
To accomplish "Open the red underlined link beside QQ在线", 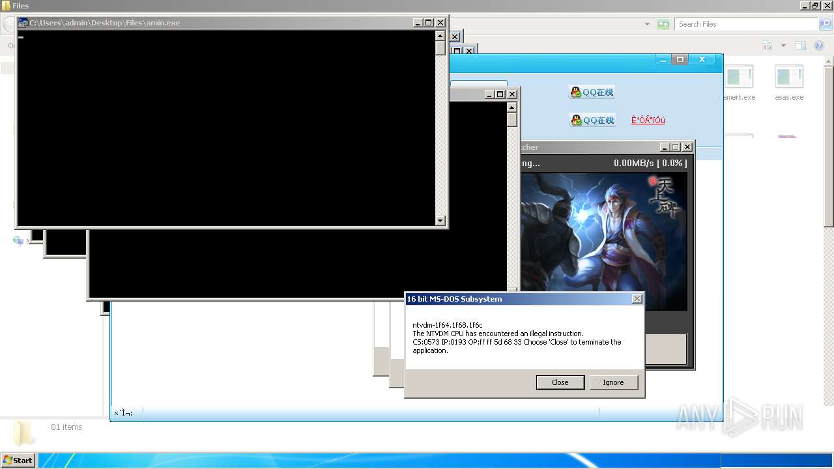I will click(x=648, y=121).
